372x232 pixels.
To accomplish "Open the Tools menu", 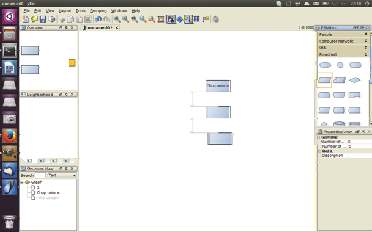I will click(80, 10).
